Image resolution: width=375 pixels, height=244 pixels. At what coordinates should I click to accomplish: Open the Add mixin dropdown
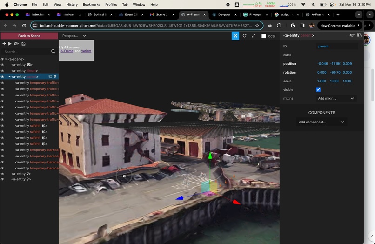336,98
